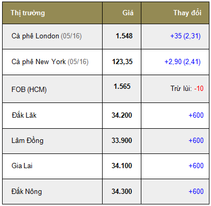Select the Đắk Lăk price 34.200
211x206 pixels.
[122, 115]
